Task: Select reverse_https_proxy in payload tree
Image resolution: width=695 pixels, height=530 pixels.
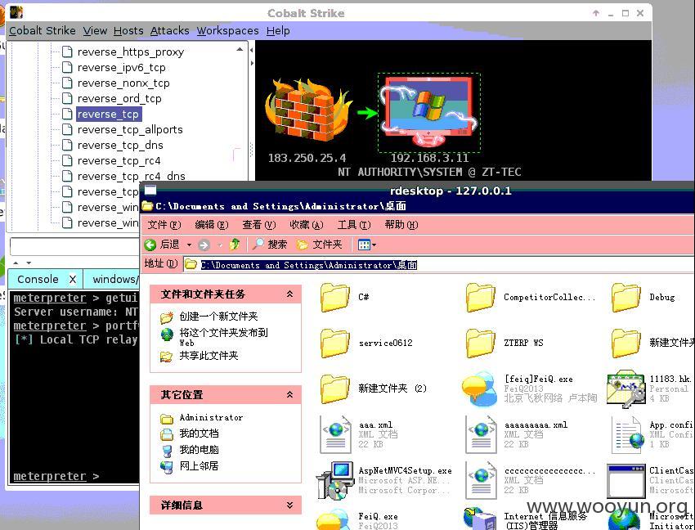Action: pos(130,52)
